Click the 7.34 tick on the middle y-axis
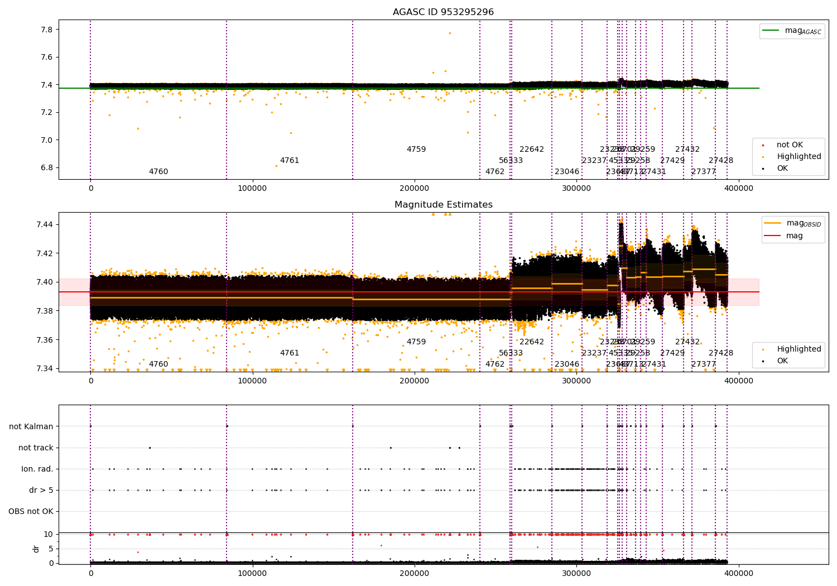Viewport: 837px width, 586px height. click(44, 368)
